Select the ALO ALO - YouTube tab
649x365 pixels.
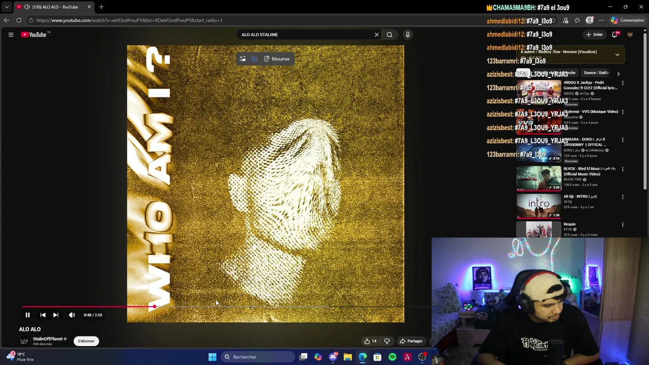click(x=54, y=7)
